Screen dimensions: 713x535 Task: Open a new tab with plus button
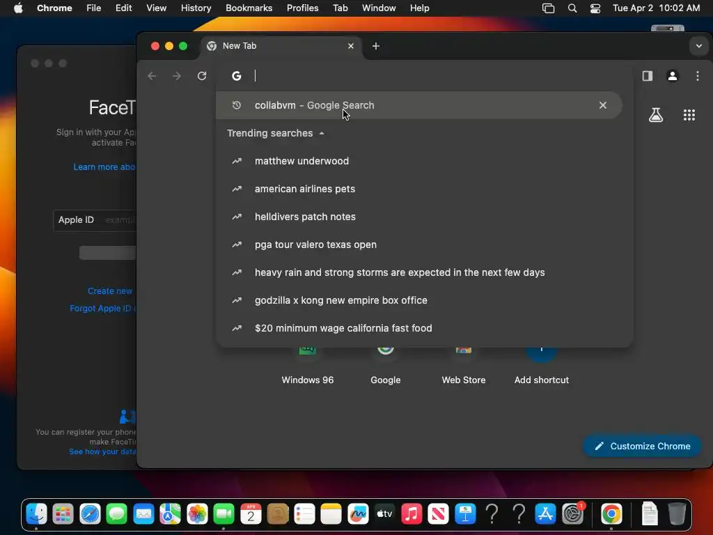(x=375, y=46)
